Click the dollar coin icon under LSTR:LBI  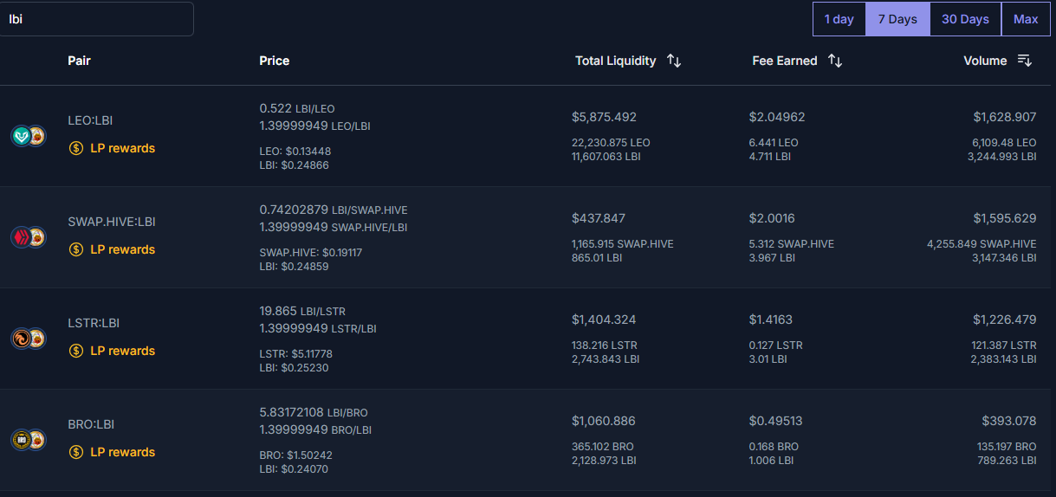point(76,351)
